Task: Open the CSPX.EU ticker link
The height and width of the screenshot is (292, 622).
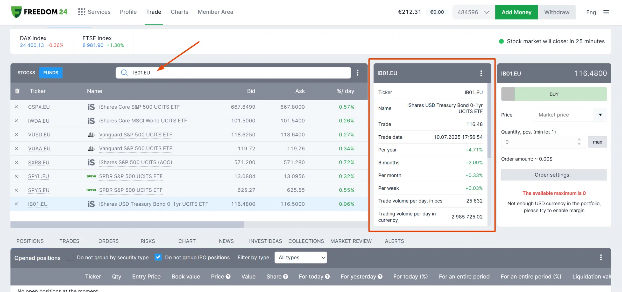Action: [39, 107]
